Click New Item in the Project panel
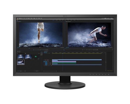 (38, 71)
